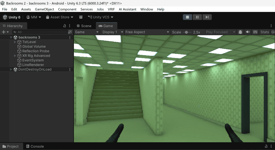Lock the Hierarchy panel

point(64,26)
